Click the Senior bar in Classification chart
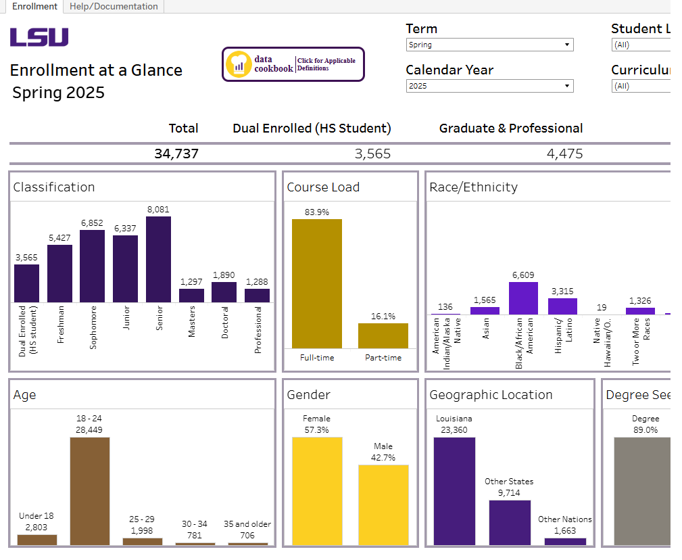Viewport: 682px width, 560px height. [x=160, y=260]
